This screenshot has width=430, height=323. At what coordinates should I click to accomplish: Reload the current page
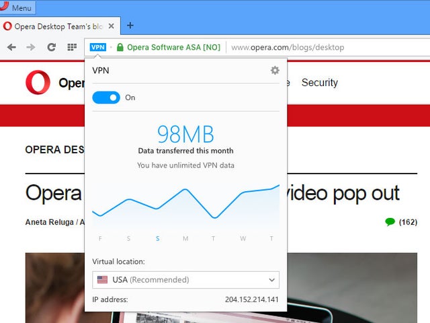51,47
